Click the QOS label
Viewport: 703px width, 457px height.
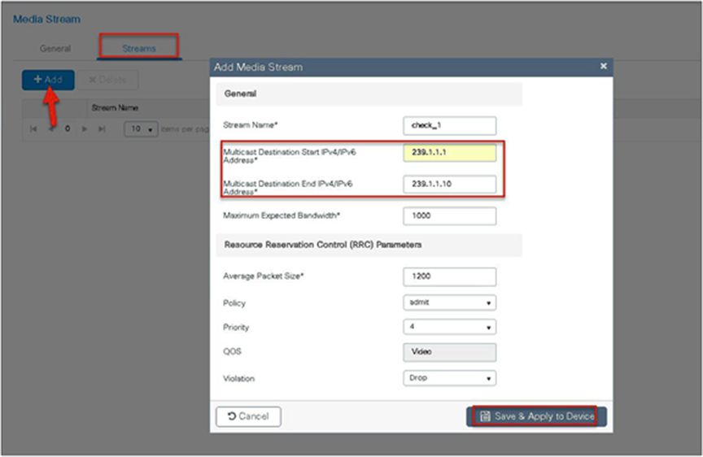point(232,352)
